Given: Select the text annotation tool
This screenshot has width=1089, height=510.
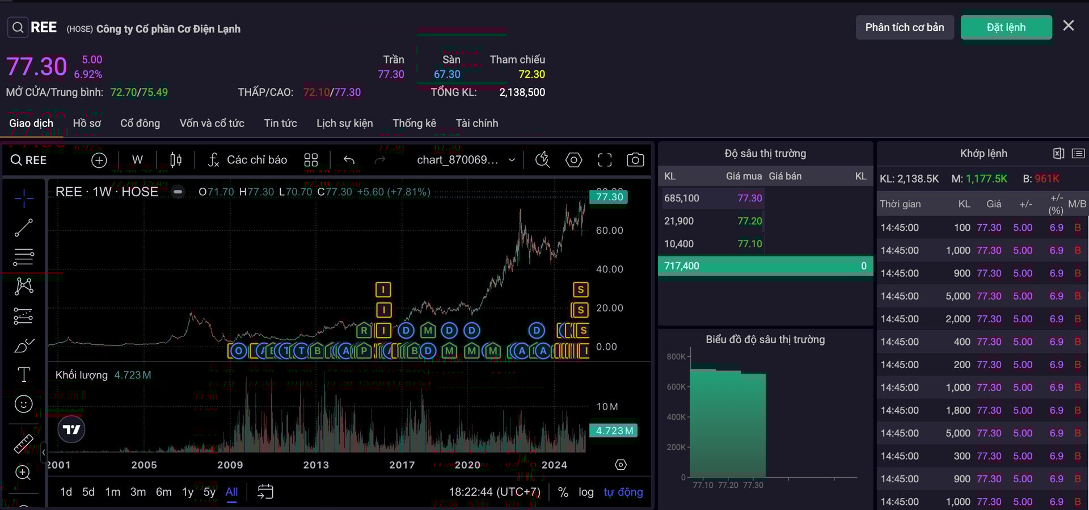Looking at the screenshot, I should pos(24,374).
